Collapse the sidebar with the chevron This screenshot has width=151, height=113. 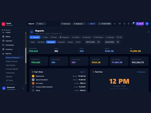(24, 24)
